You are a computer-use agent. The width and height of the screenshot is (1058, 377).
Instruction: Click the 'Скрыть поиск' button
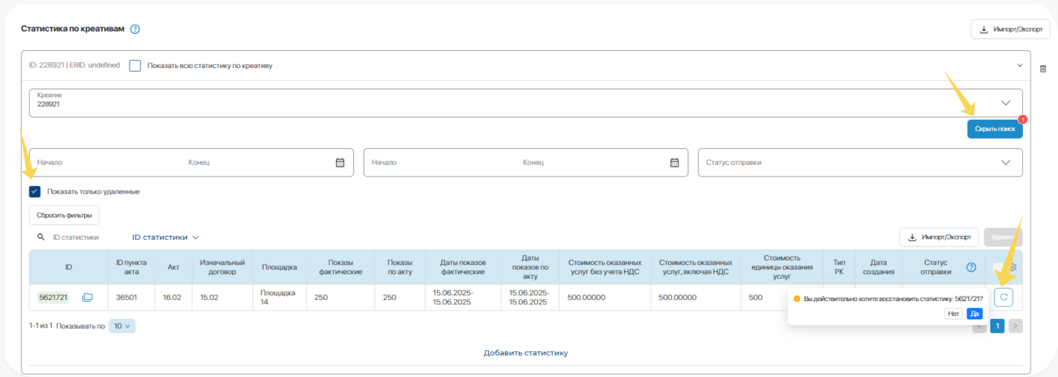[995, 129]
